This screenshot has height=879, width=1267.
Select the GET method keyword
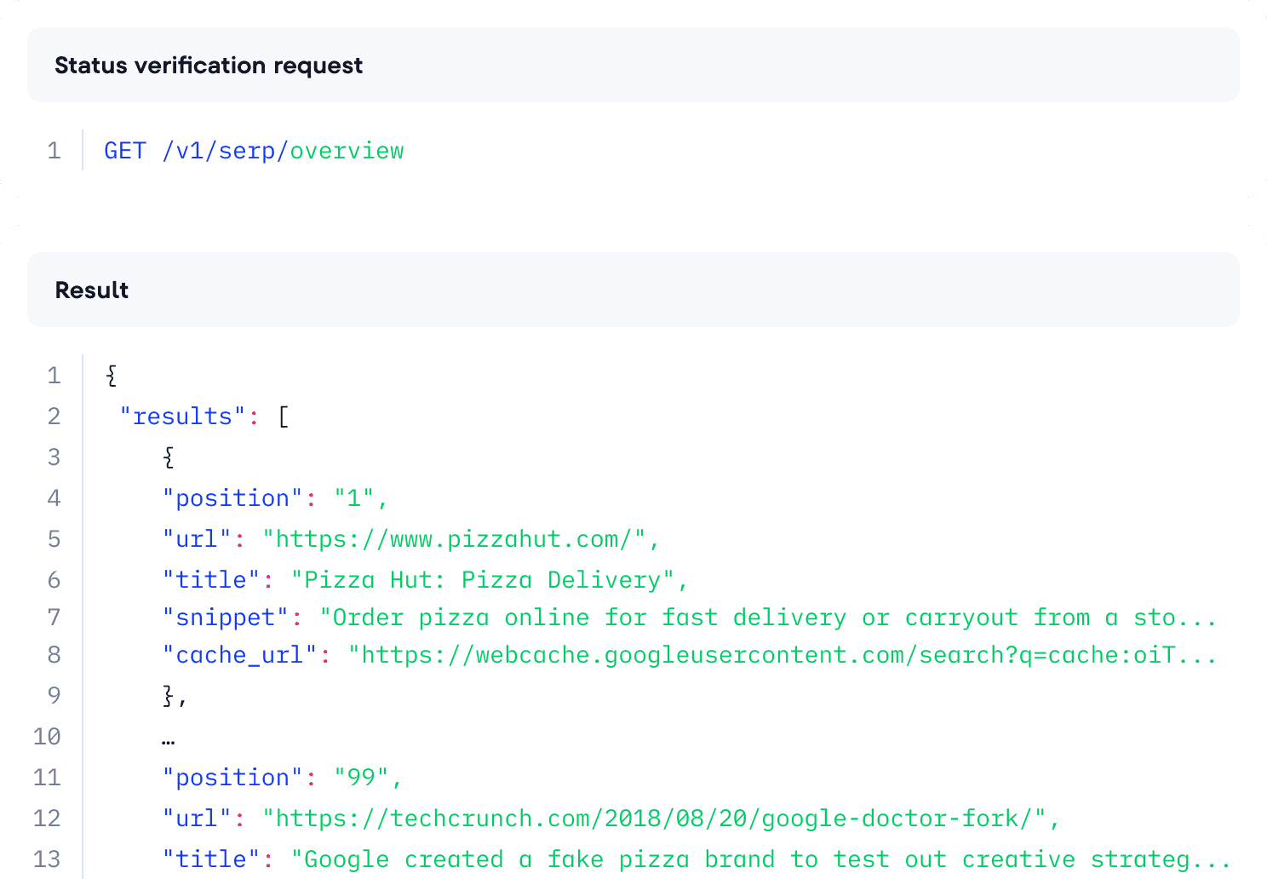(x=125, y=151)
